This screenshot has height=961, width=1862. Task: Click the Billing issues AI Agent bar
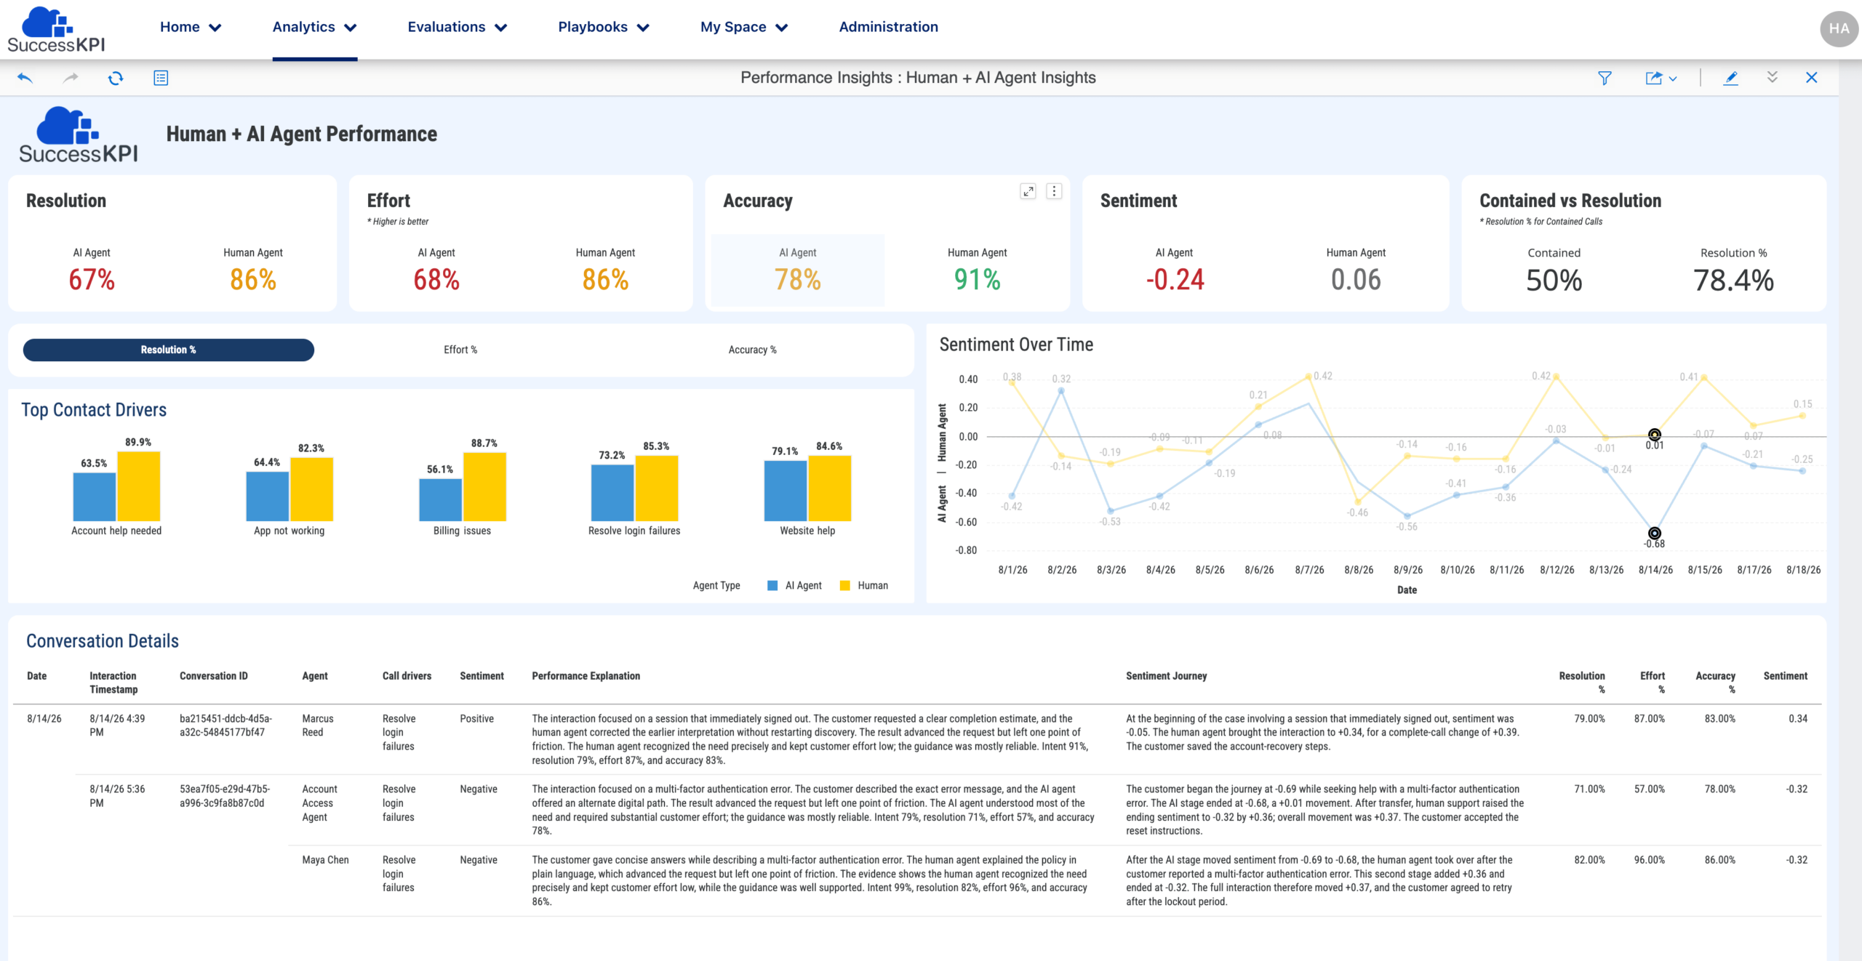tap(440, 499)
